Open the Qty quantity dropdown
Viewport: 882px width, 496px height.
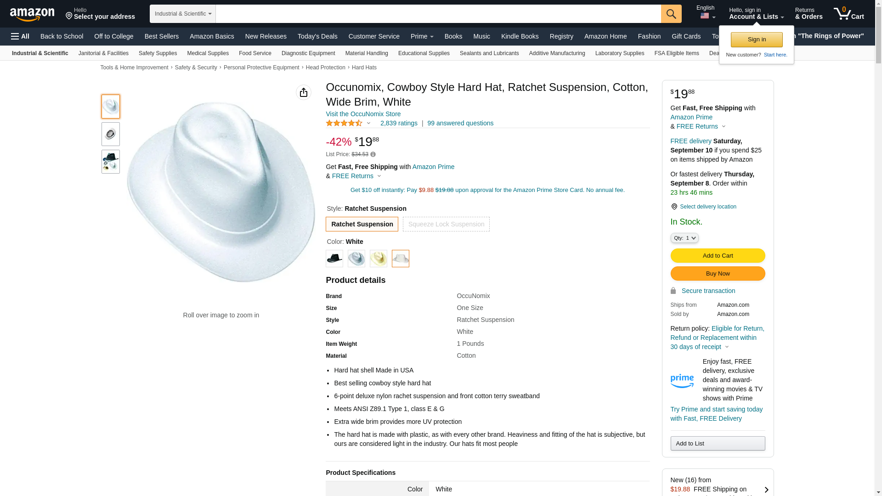pyautogui.click(x=684, y=238)
